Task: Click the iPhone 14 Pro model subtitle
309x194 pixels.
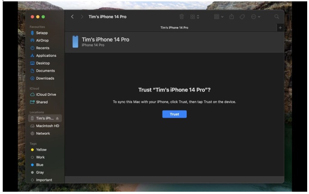Action: (x=93, y=45)
